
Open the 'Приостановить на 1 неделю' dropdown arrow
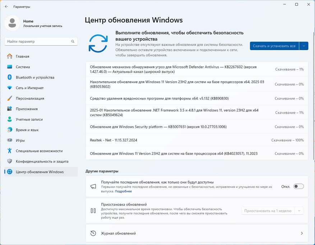[299, 211]
